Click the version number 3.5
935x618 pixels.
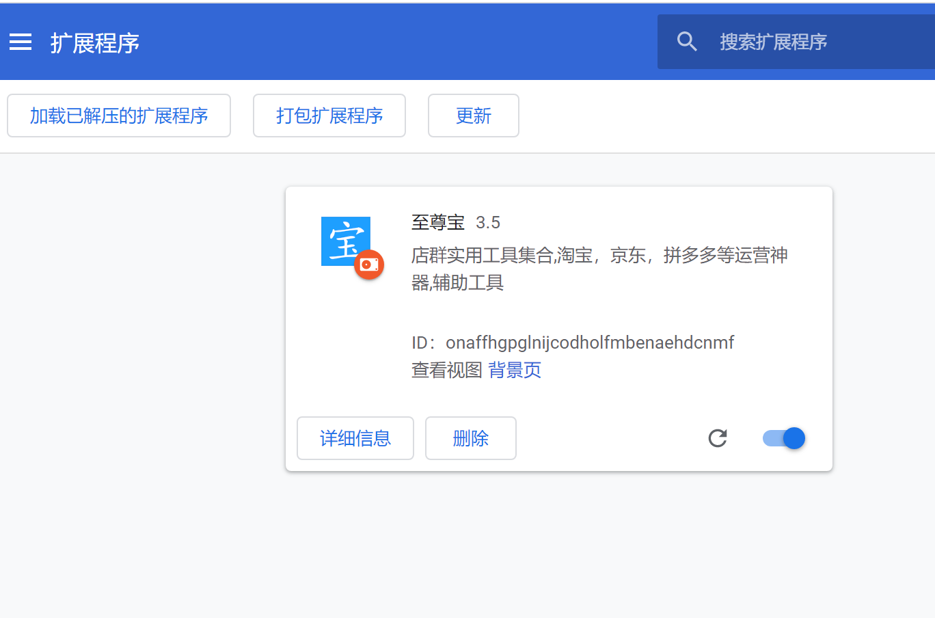488,222
